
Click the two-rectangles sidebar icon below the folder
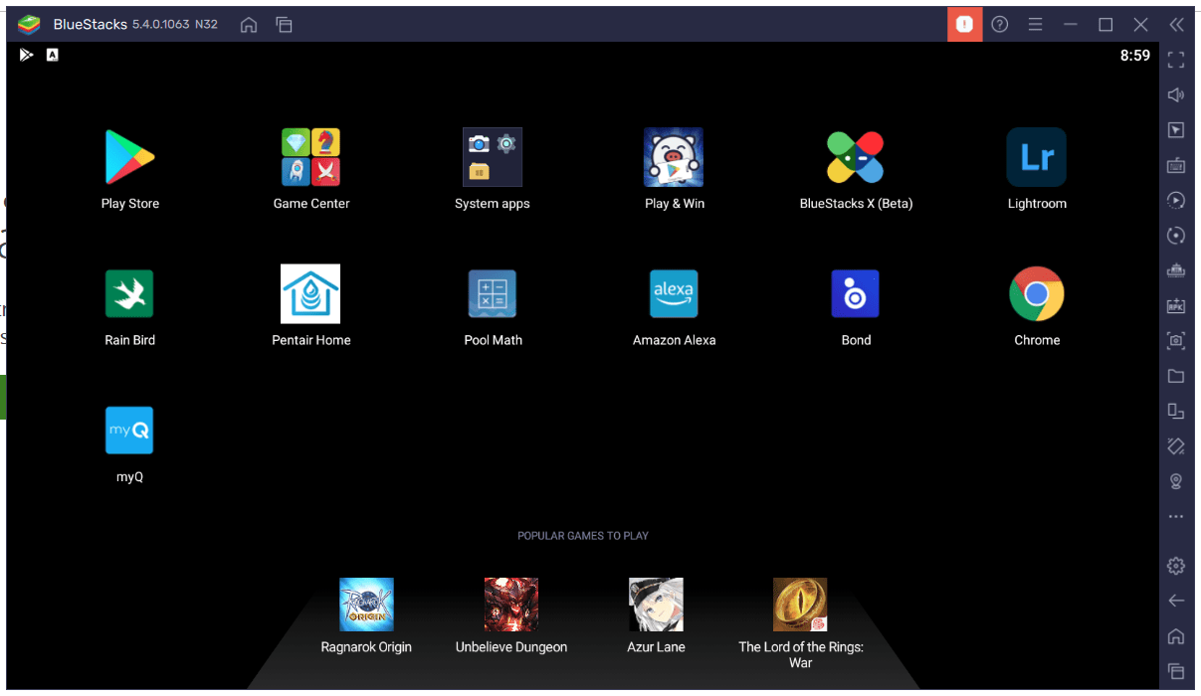tap(1176, 411)
